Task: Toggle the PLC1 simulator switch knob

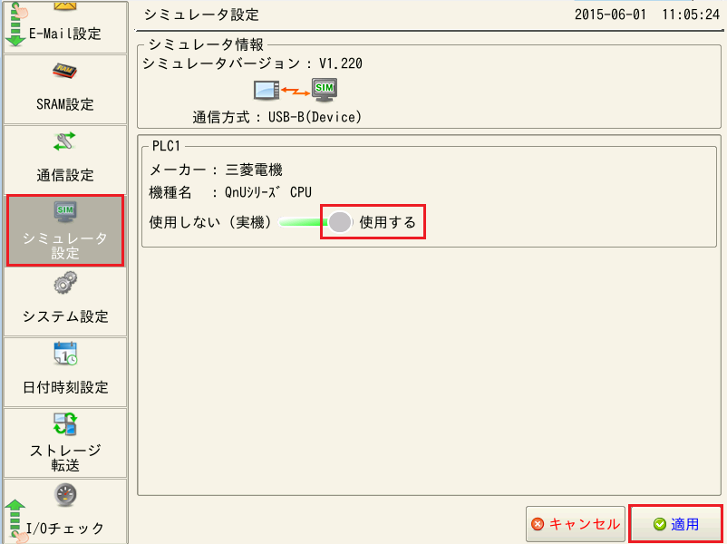Action: [x=339, y=222]
